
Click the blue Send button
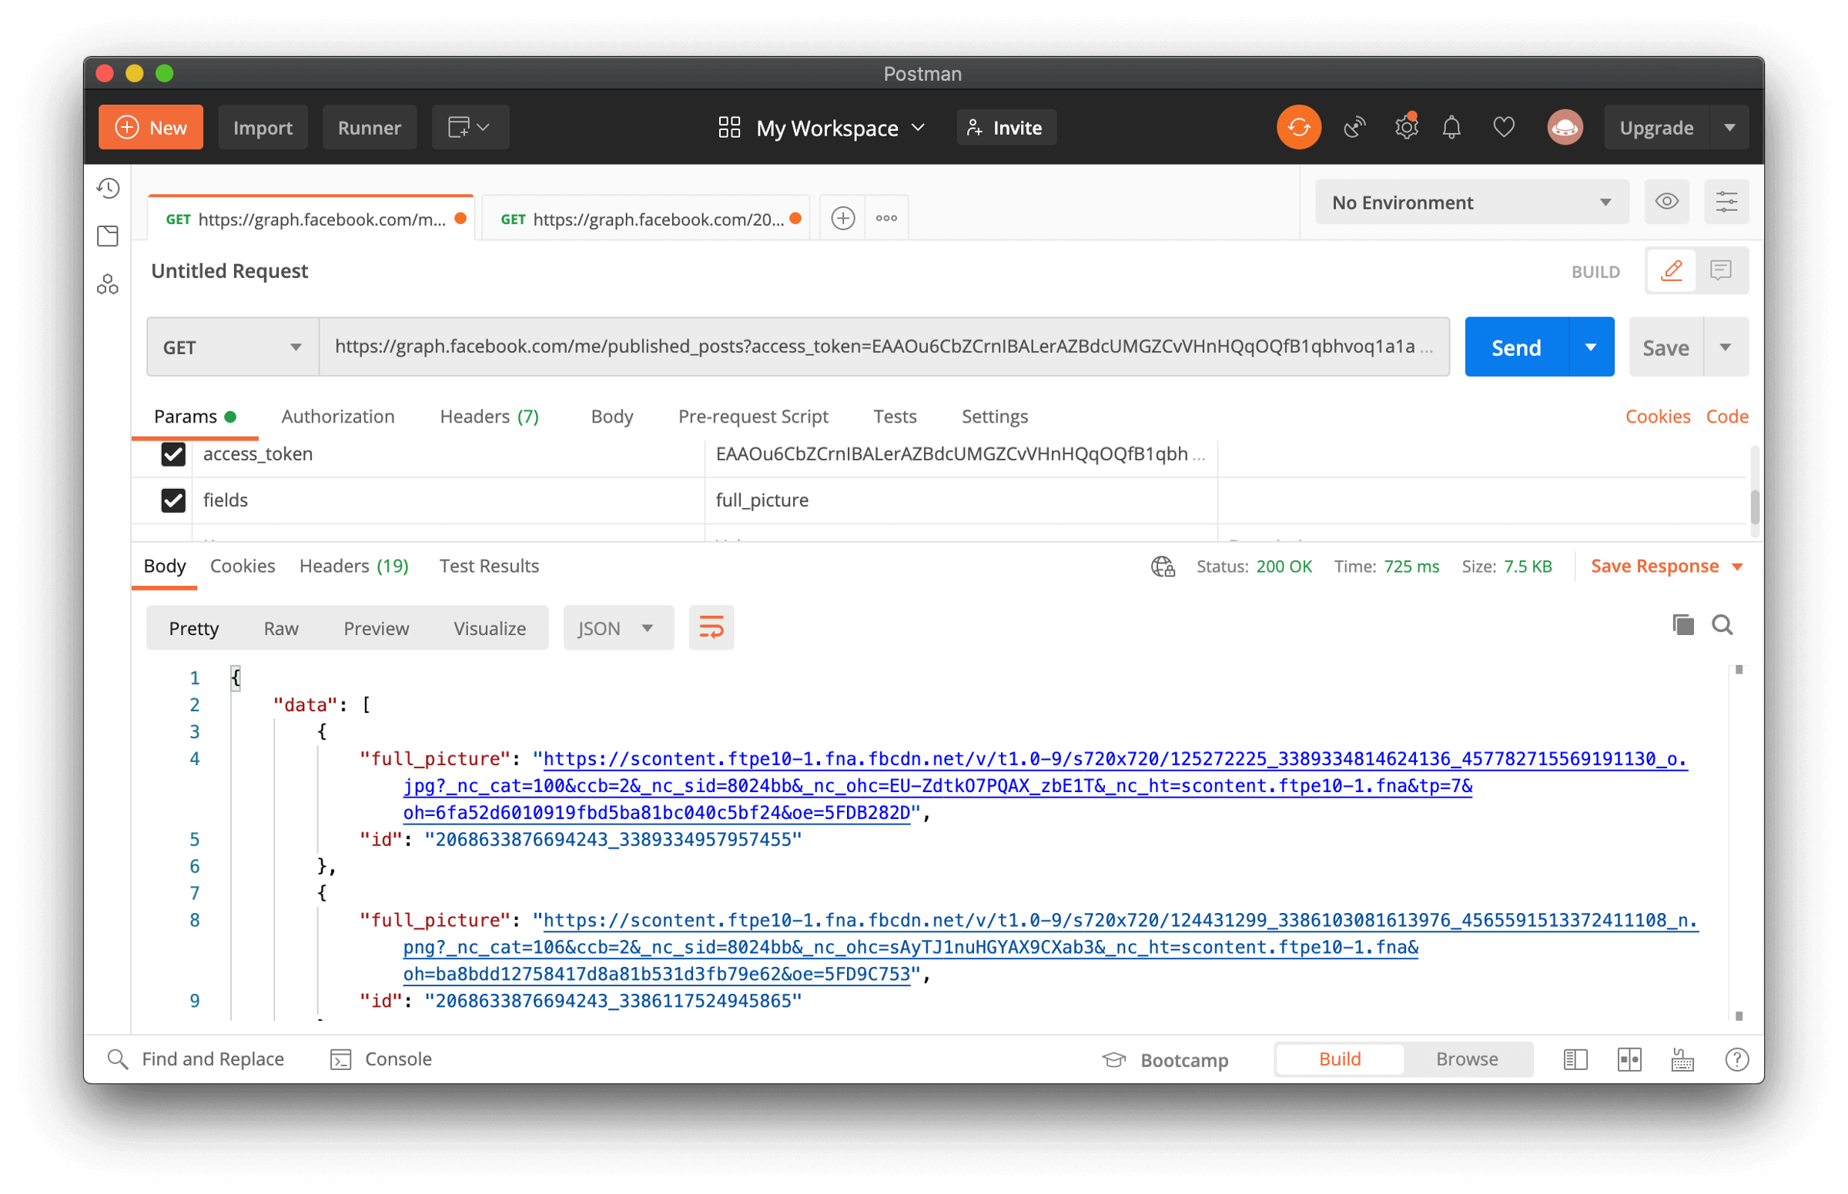tap(1516, 347)
